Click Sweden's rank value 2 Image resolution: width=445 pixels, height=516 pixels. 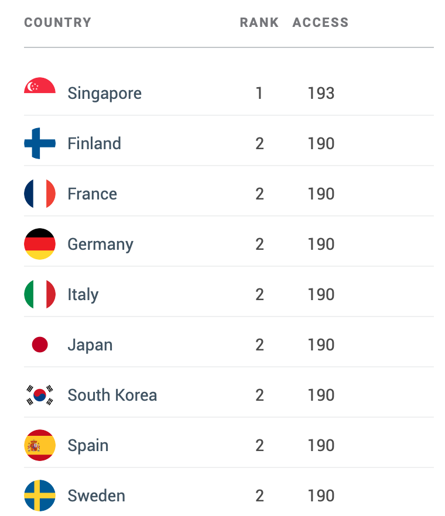click(x=259, y=496)
